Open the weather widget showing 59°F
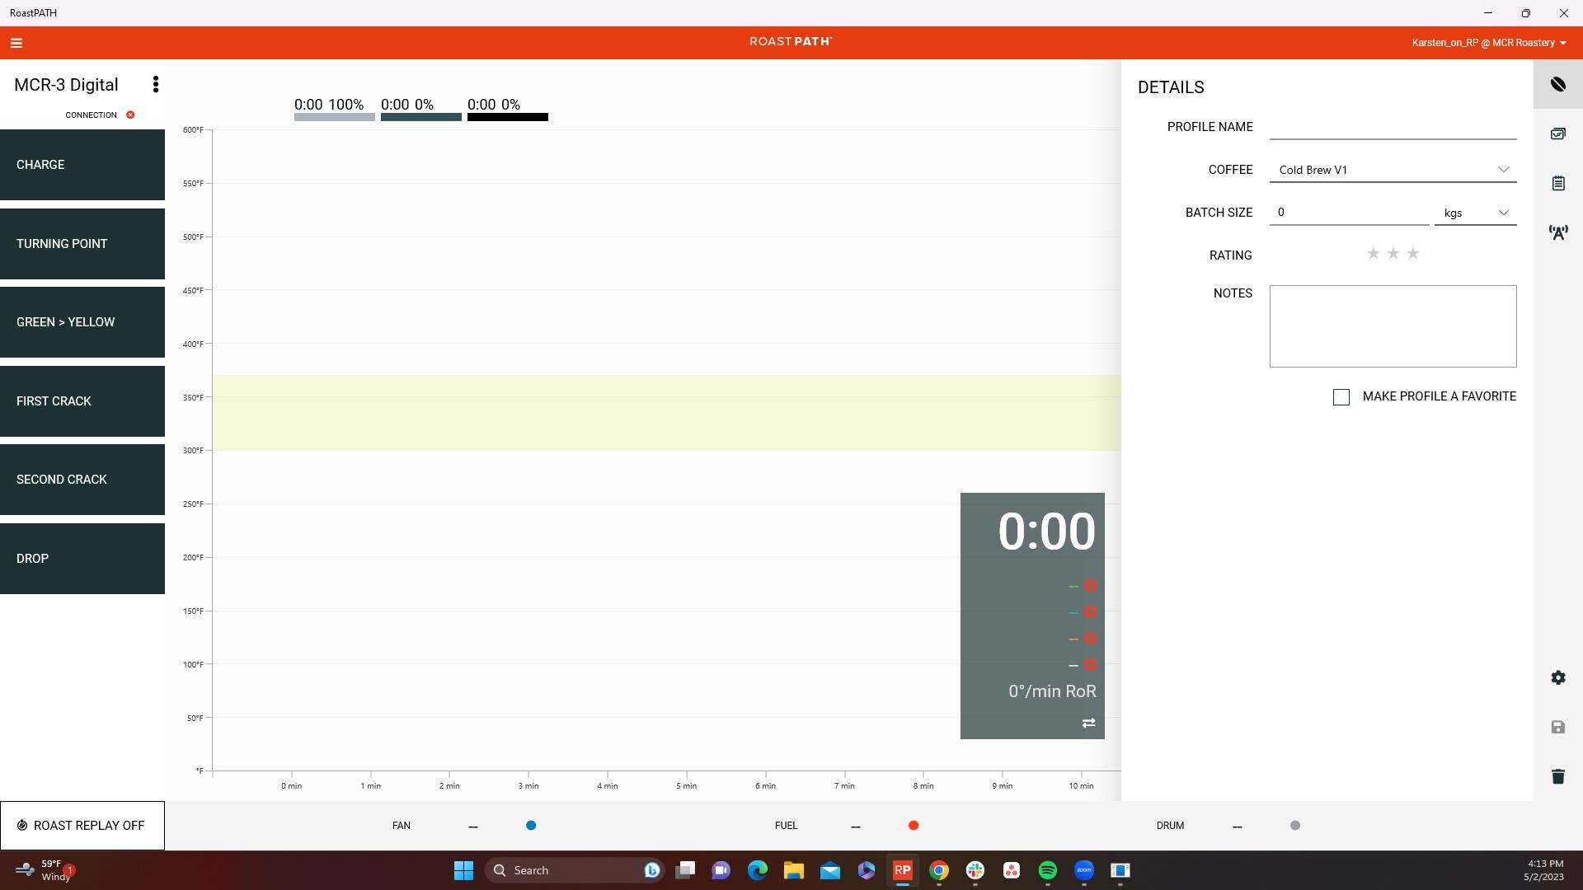The image size is (1583, 890). (x=45, y=870)
